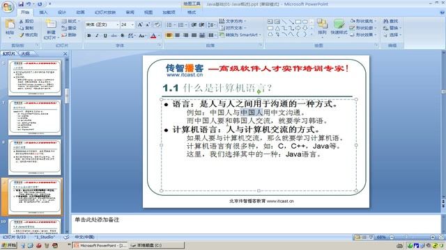The width and height of the screenshot is (446, 250).
Task: Cut selection with the 剪切 scissors button
Action: click(x=26, y=22)
